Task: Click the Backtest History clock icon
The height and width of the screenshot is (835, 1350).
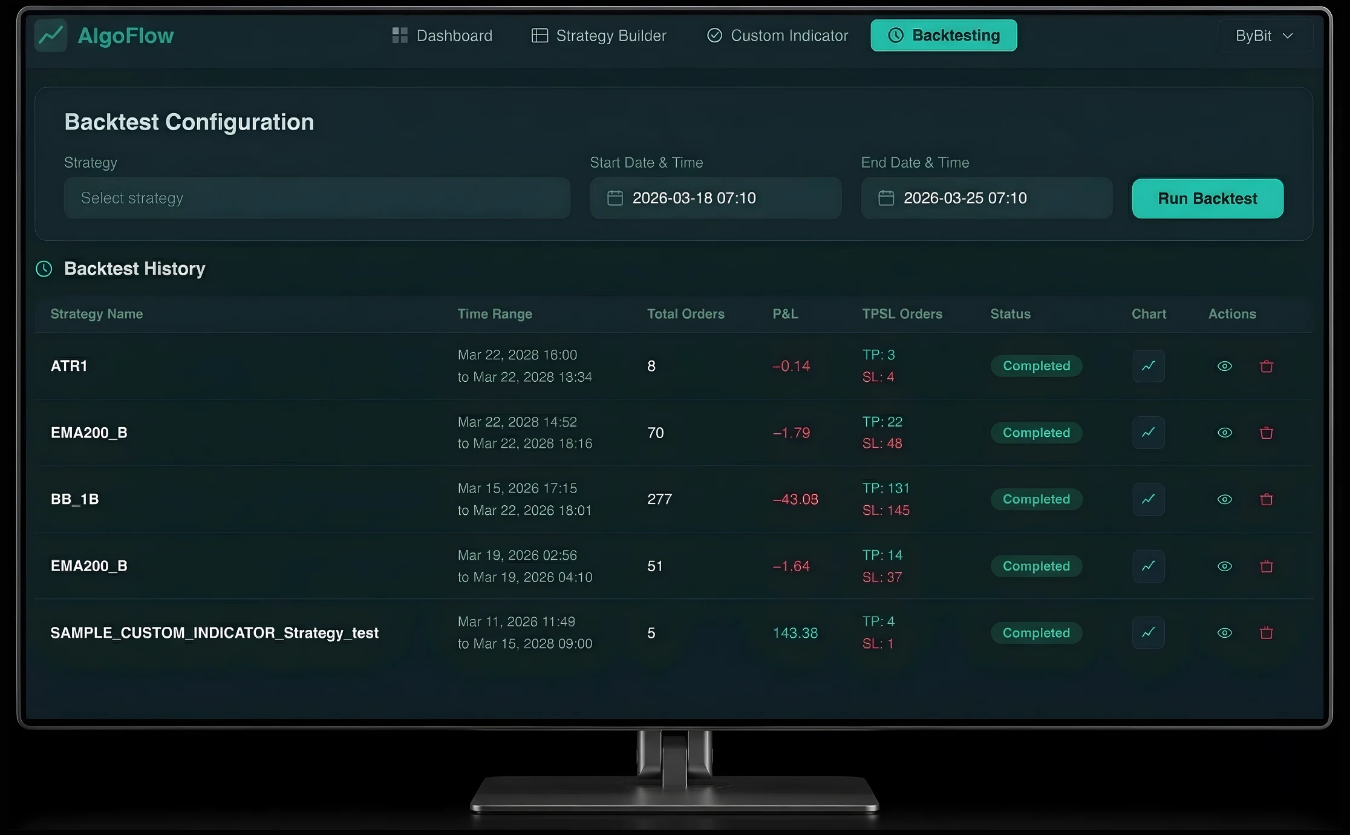Action: pyautogui.click(x=44, y=269)
